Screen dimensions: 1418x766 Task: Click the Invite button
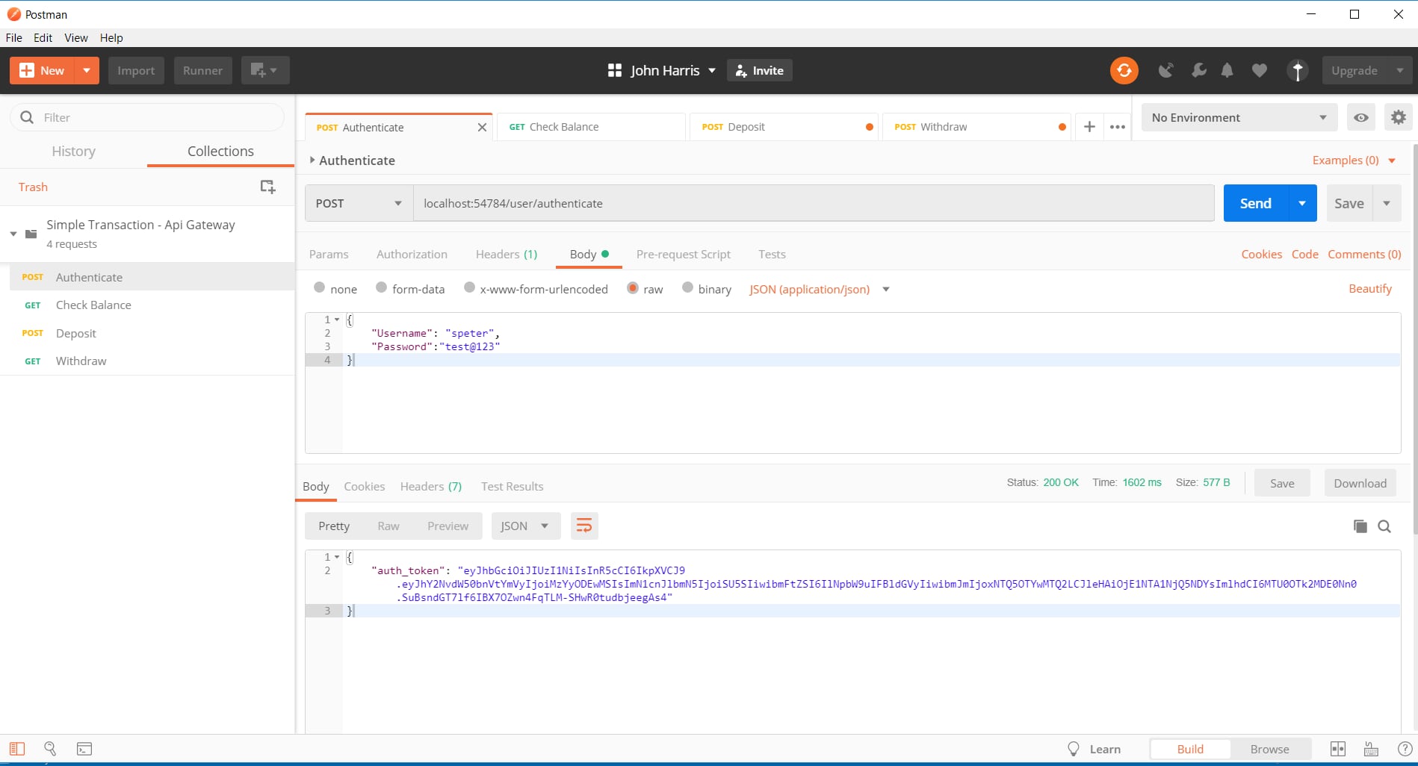pyautogui.click(x=760, y=70)
